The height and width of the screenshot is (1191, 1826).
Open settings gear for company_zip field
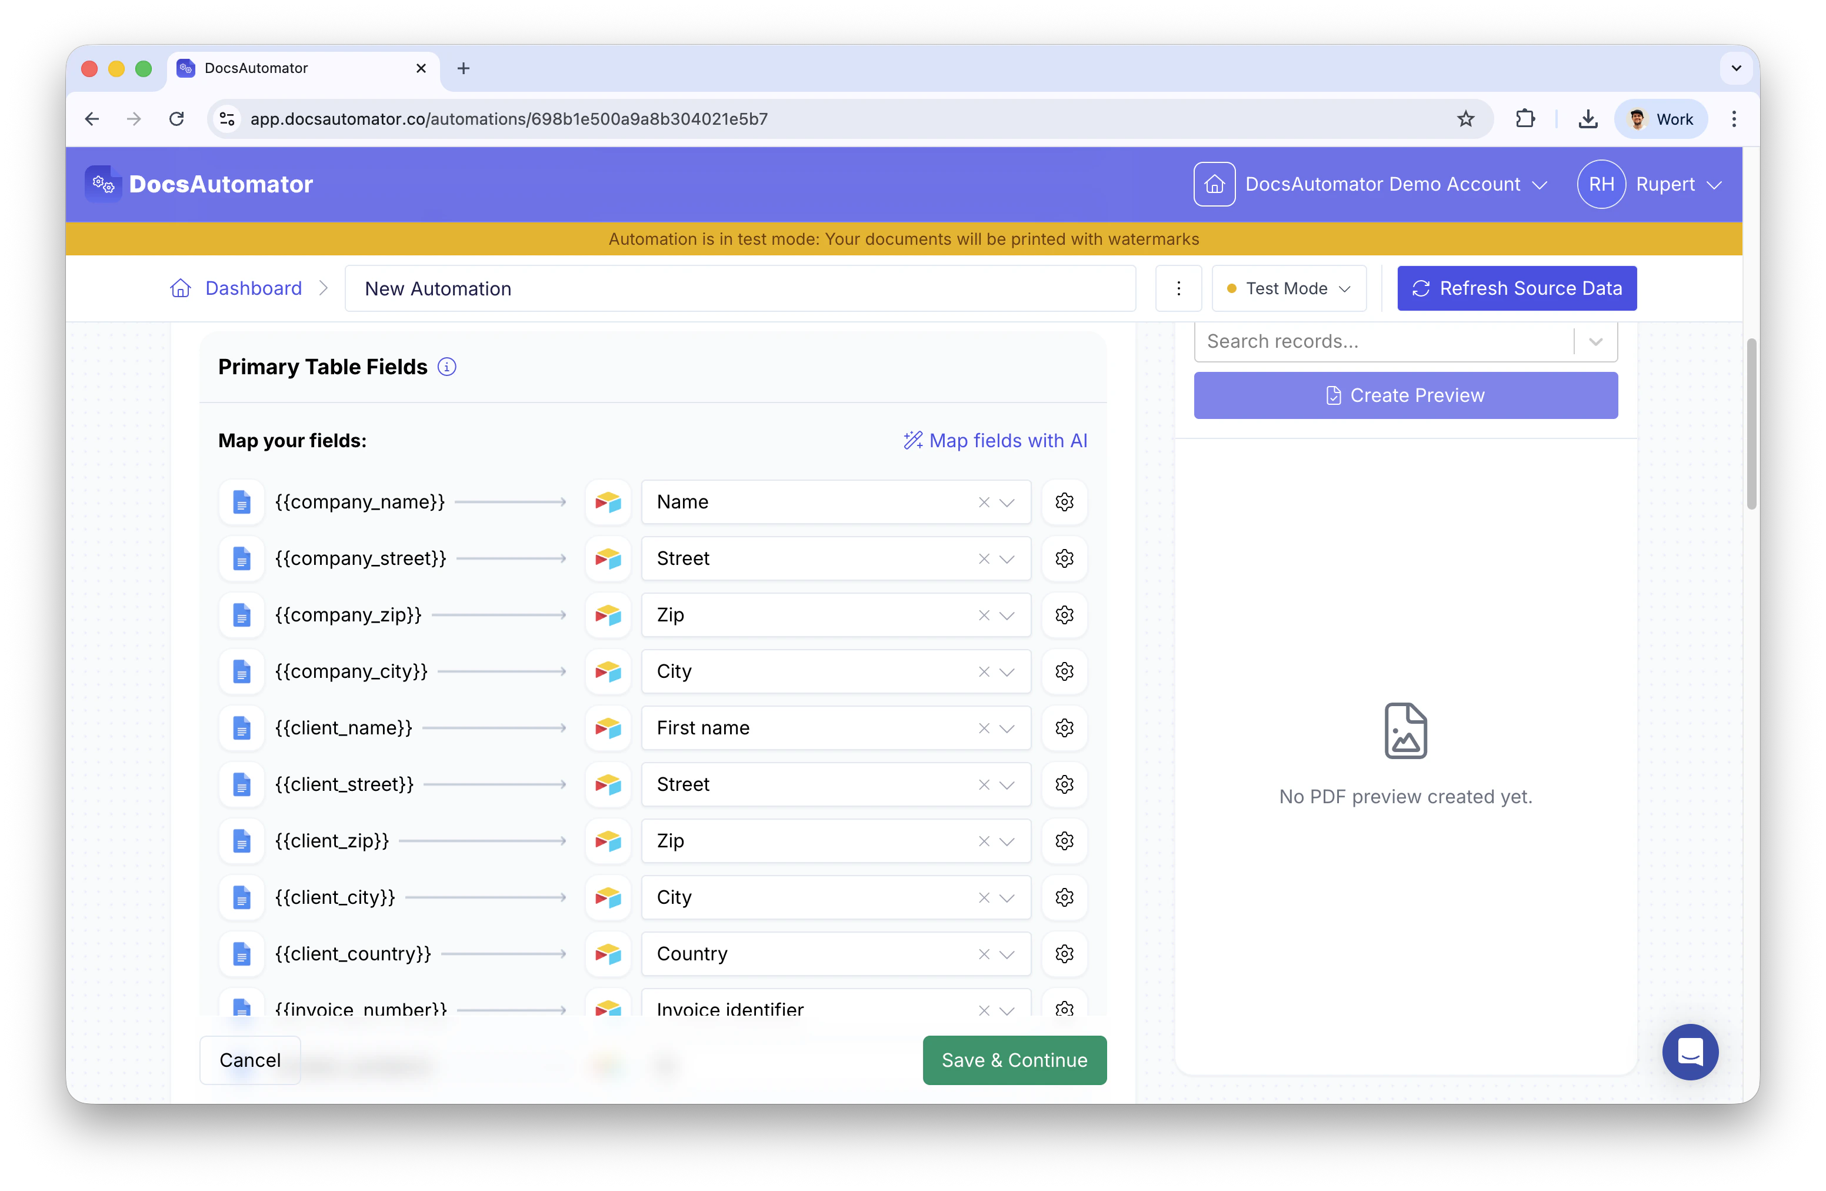click(1064, 615)
